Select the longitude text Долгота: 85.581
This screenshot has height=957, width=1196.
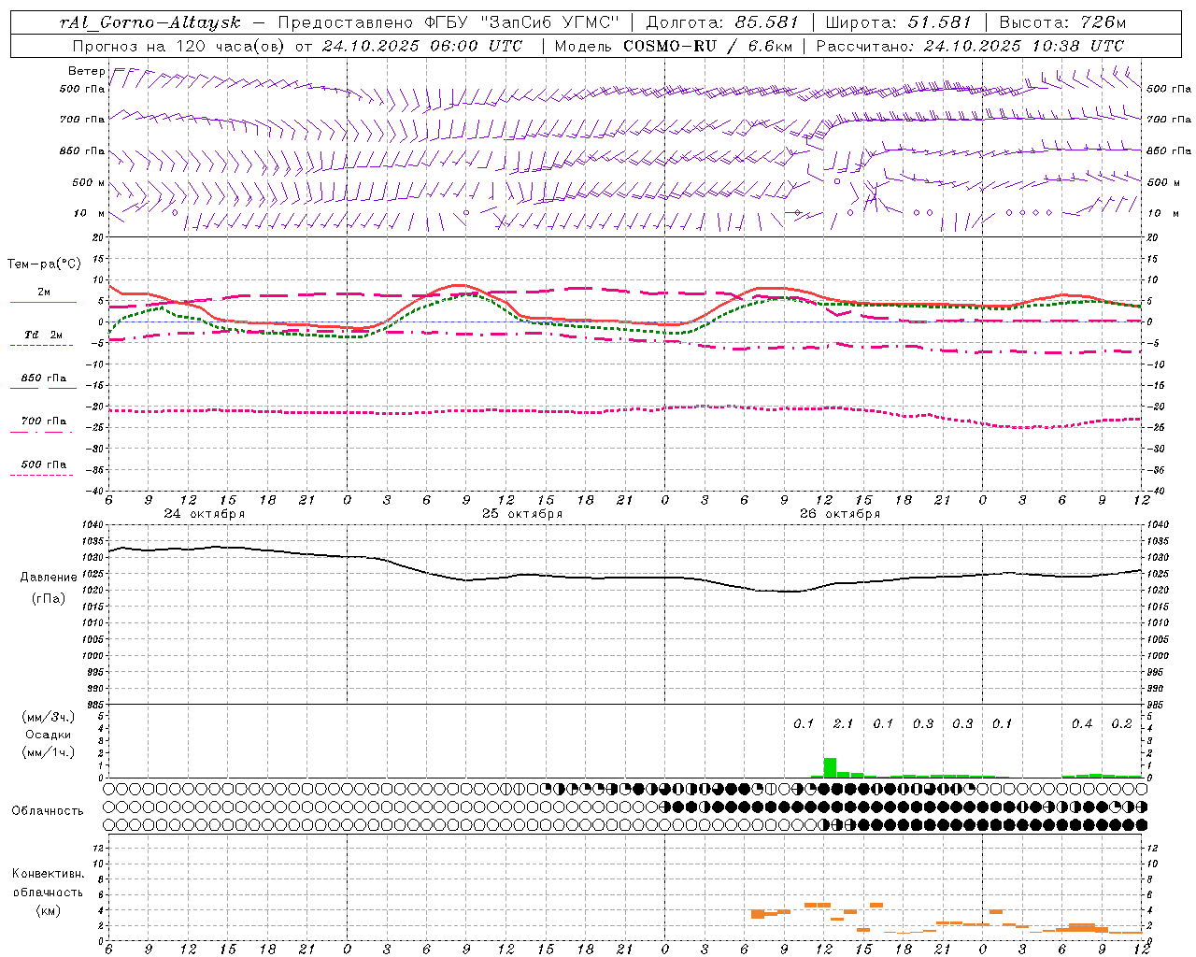click(x=724, y=22)
